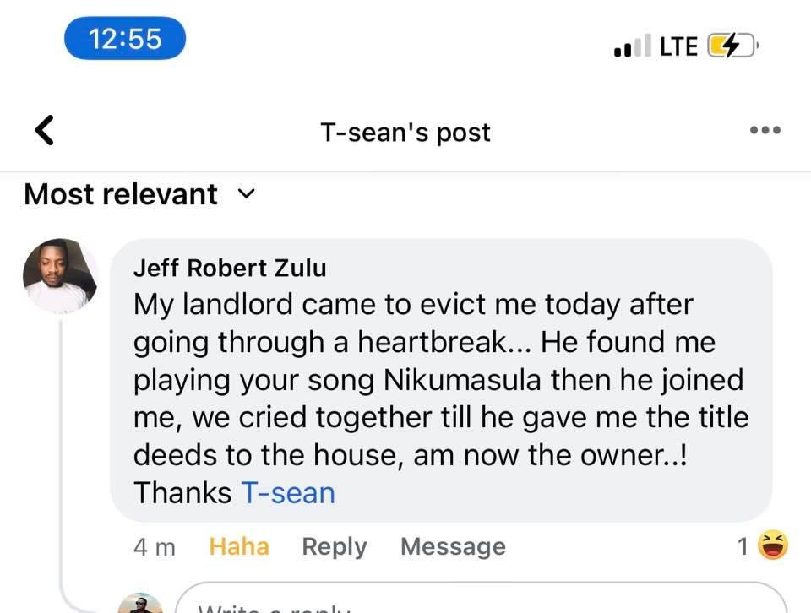Open the three-dot more options menu

pyautogui.click(x=765, y=131)
